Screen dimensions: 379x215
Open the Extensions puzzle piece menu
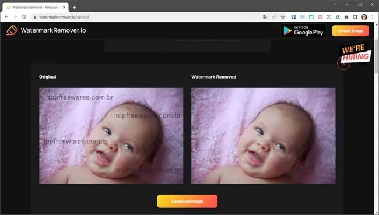click(x=346, y=17)
